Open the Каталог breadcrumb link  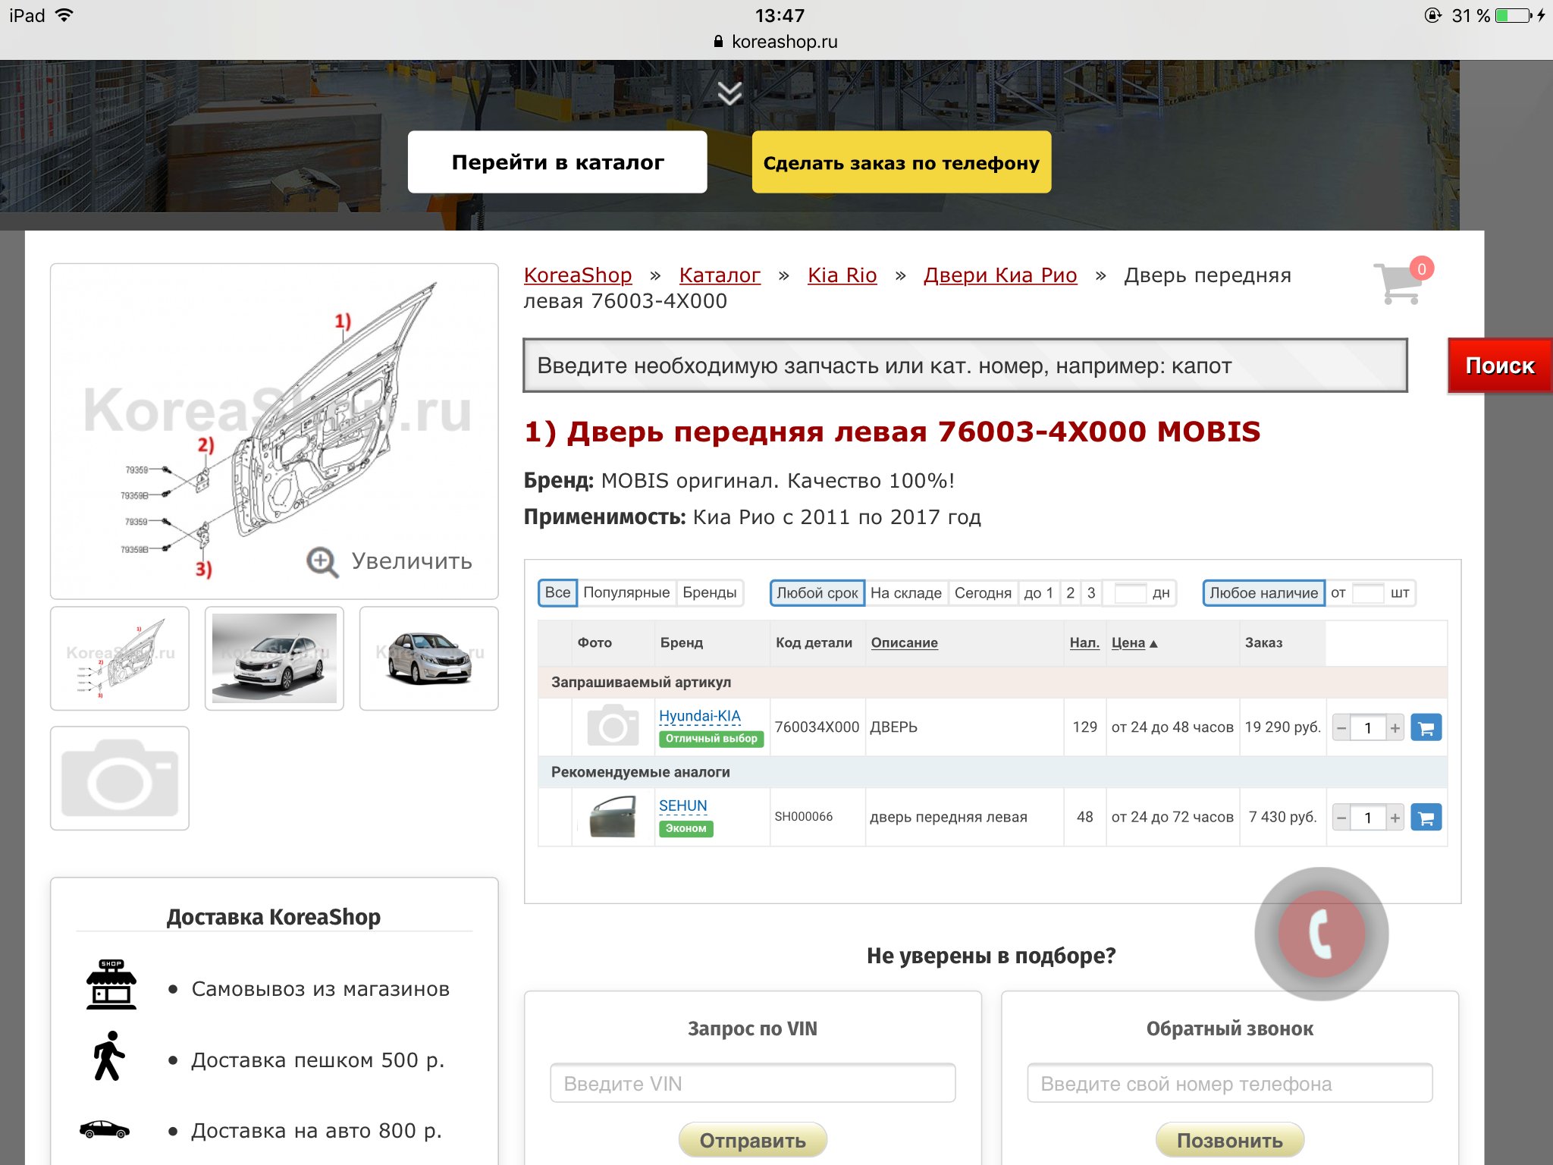pos(719,275)
